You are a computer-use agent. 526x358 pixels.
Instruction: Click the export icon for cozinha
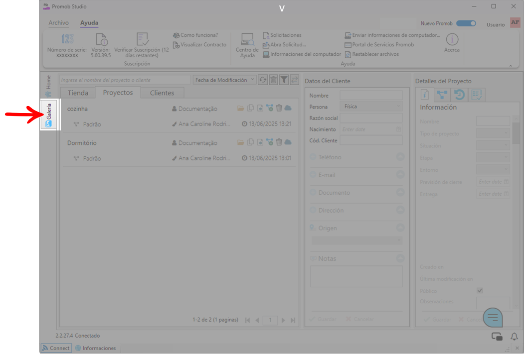click(260, 108)
